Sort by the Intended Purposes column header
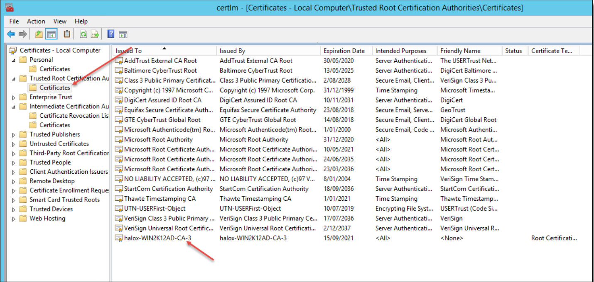594x282 pixels. pos(405,51)
